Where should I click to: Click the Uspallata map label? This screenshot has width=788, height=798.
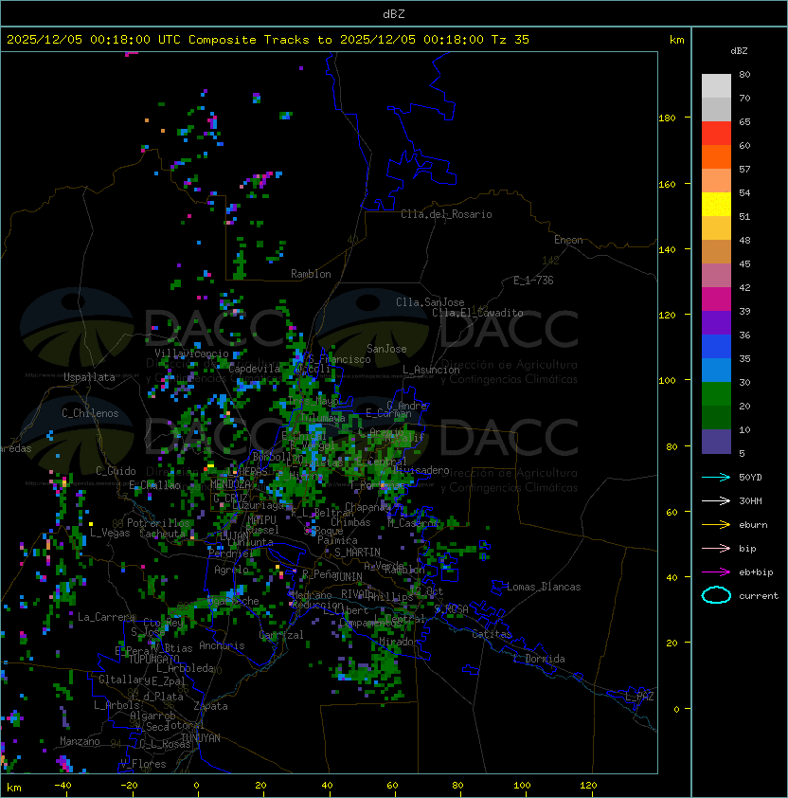89,377
